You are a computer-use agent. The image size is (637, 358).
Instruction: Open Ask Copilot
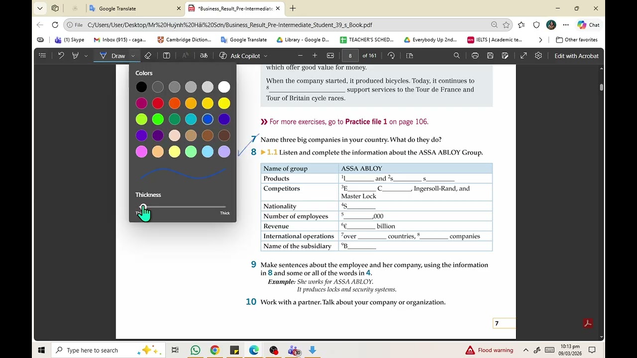pos(239,56)
